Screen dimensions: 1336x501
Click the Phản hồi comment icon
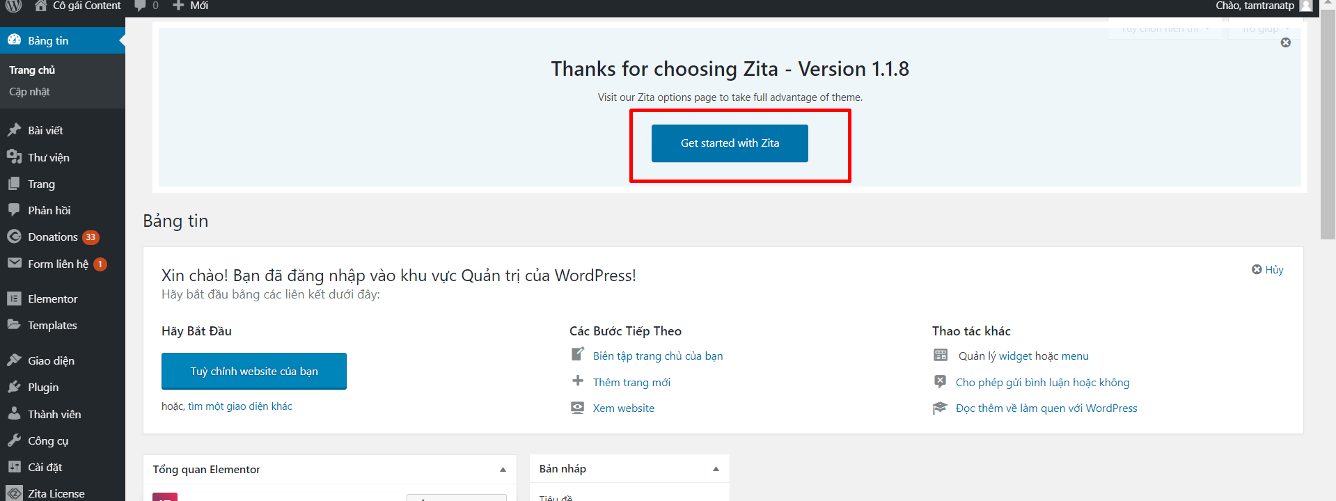point(14,209)
